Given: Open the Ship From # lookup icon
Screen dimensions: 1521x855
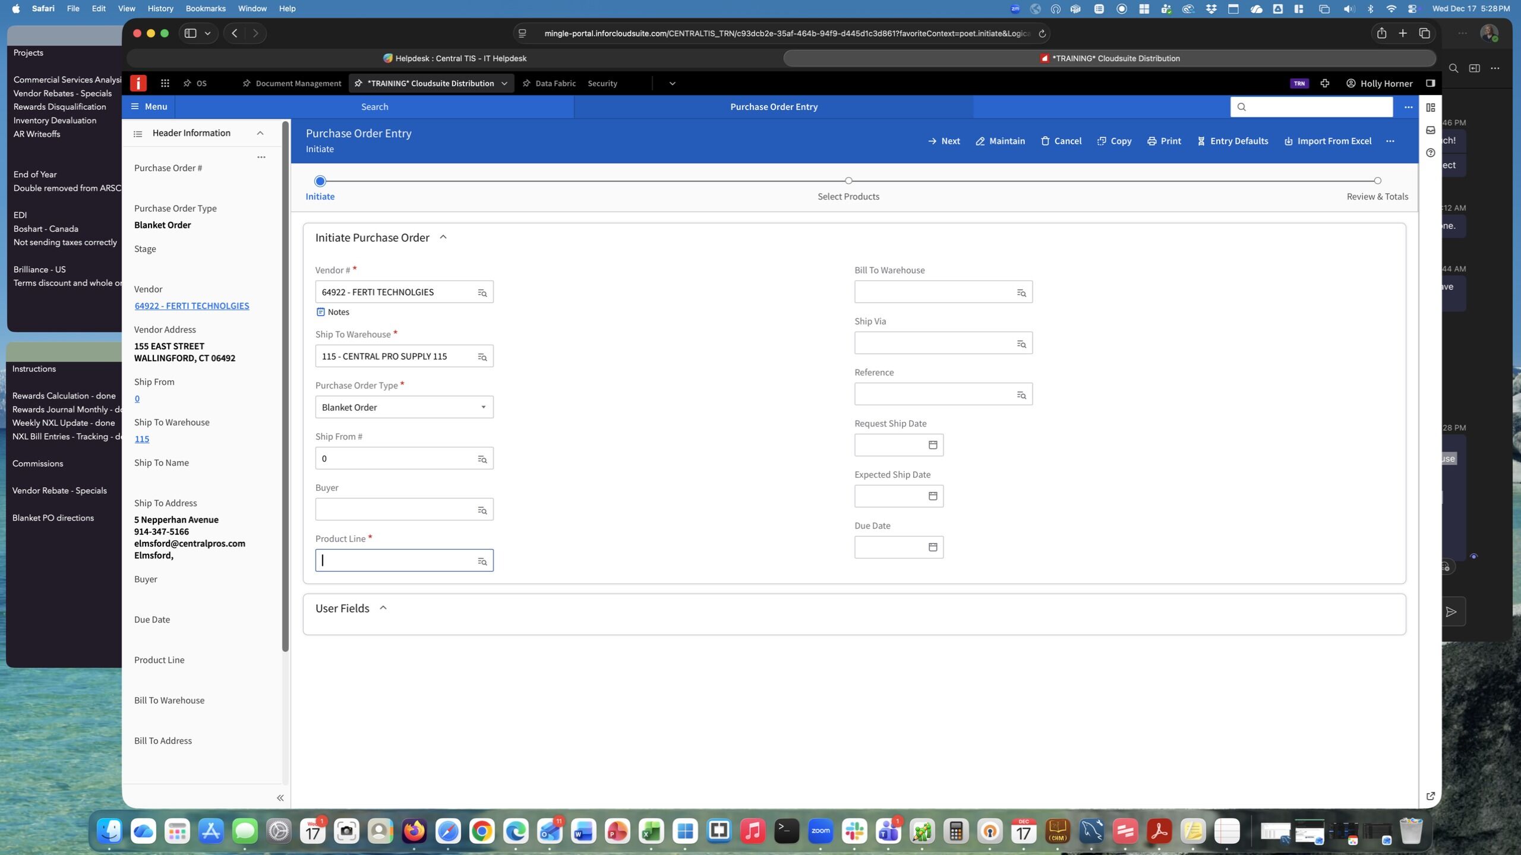Looking at the screenshot, I should coord(482,459).
